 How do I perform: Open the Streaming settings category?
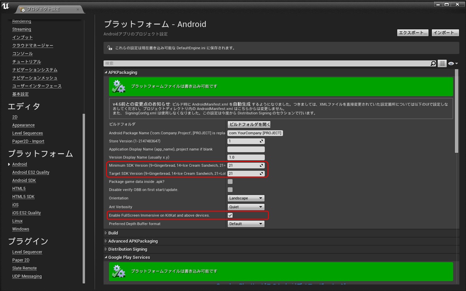click(x=21, y=29)
